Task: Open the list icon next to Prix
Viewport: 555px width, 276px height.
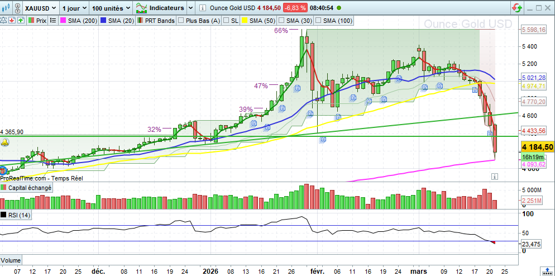Action: [x=53, y=21]
